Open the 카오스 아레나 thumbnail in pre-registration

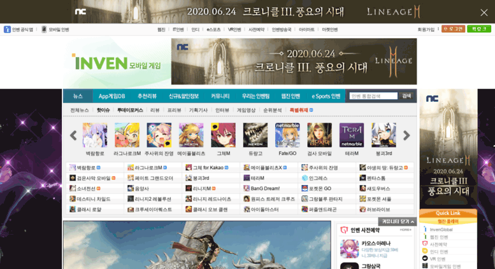point(349,249)
